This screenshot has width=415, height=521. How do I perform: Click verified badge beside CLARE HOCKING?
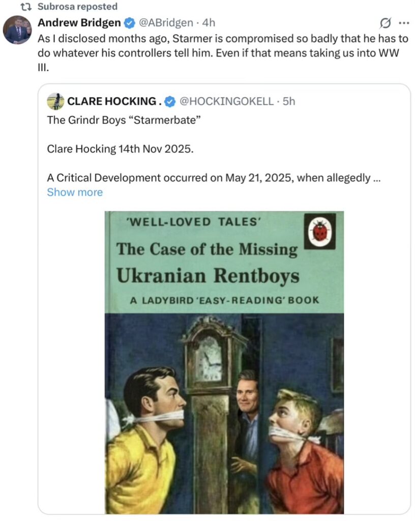click(x=170, y=101)
